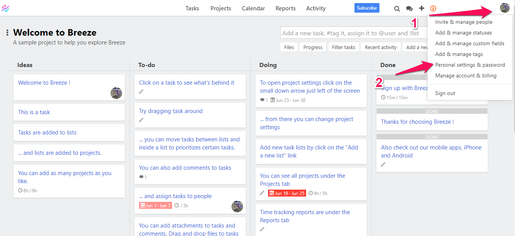Viewport: 515px width, 236px height.
Task: Click DONE status bar above mobile apps card
Action: [432, 137]
